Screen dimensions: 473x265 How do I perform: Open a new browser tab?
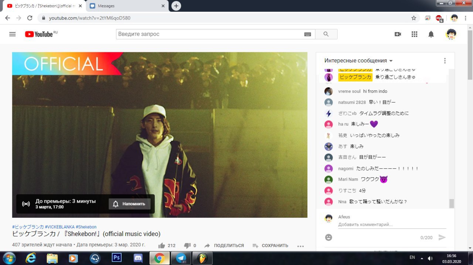point(176,6)
